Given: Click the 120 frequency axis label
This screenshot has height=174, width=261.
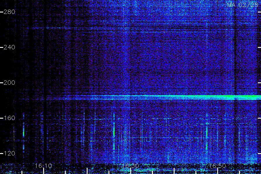Looking at the screenshot, I should [9, 153].
